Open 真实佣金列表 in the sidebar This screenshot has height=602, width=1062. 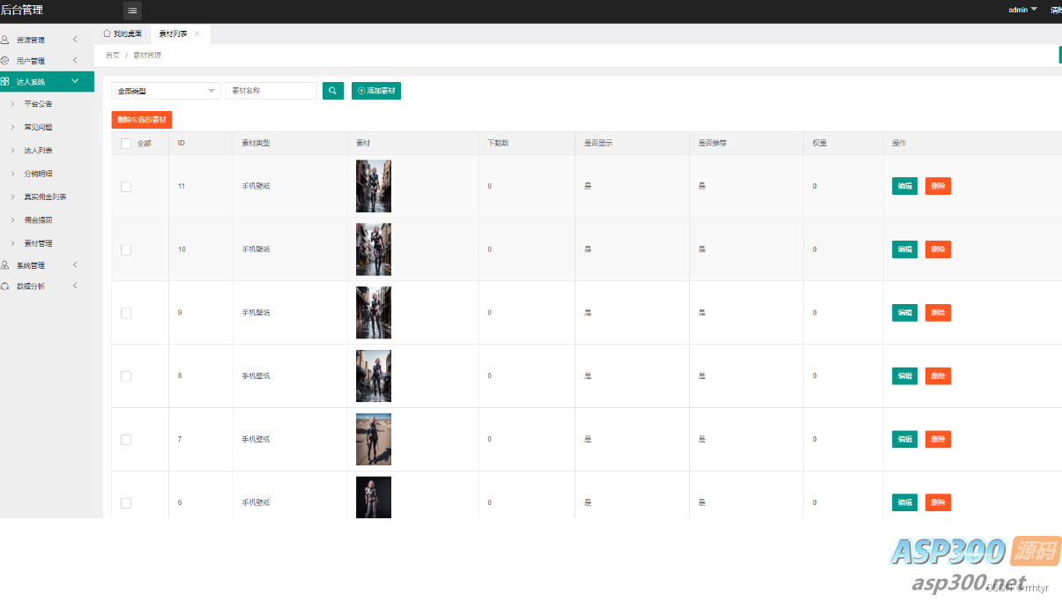click(x=45, y=197)
